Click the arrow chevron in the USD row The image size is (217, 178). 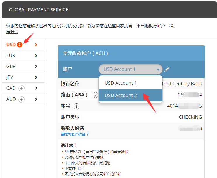click(36, 45)
